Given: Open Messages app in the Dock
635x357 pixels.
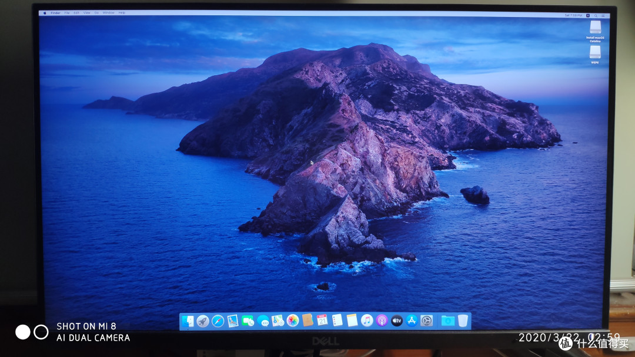Looking at the screenshot, I should (x=263, y=321).
